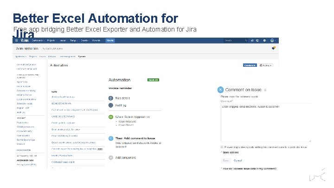
Task: Switch to the Applications admin tab
Action: pos(21,57)
